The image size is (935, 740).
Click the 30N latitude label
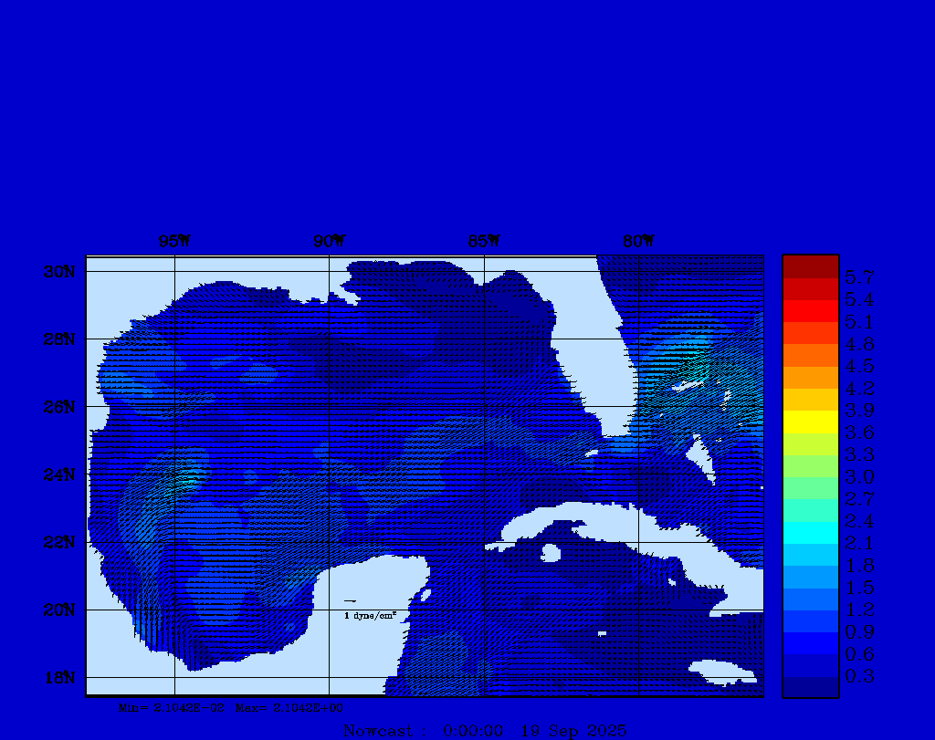58,272
